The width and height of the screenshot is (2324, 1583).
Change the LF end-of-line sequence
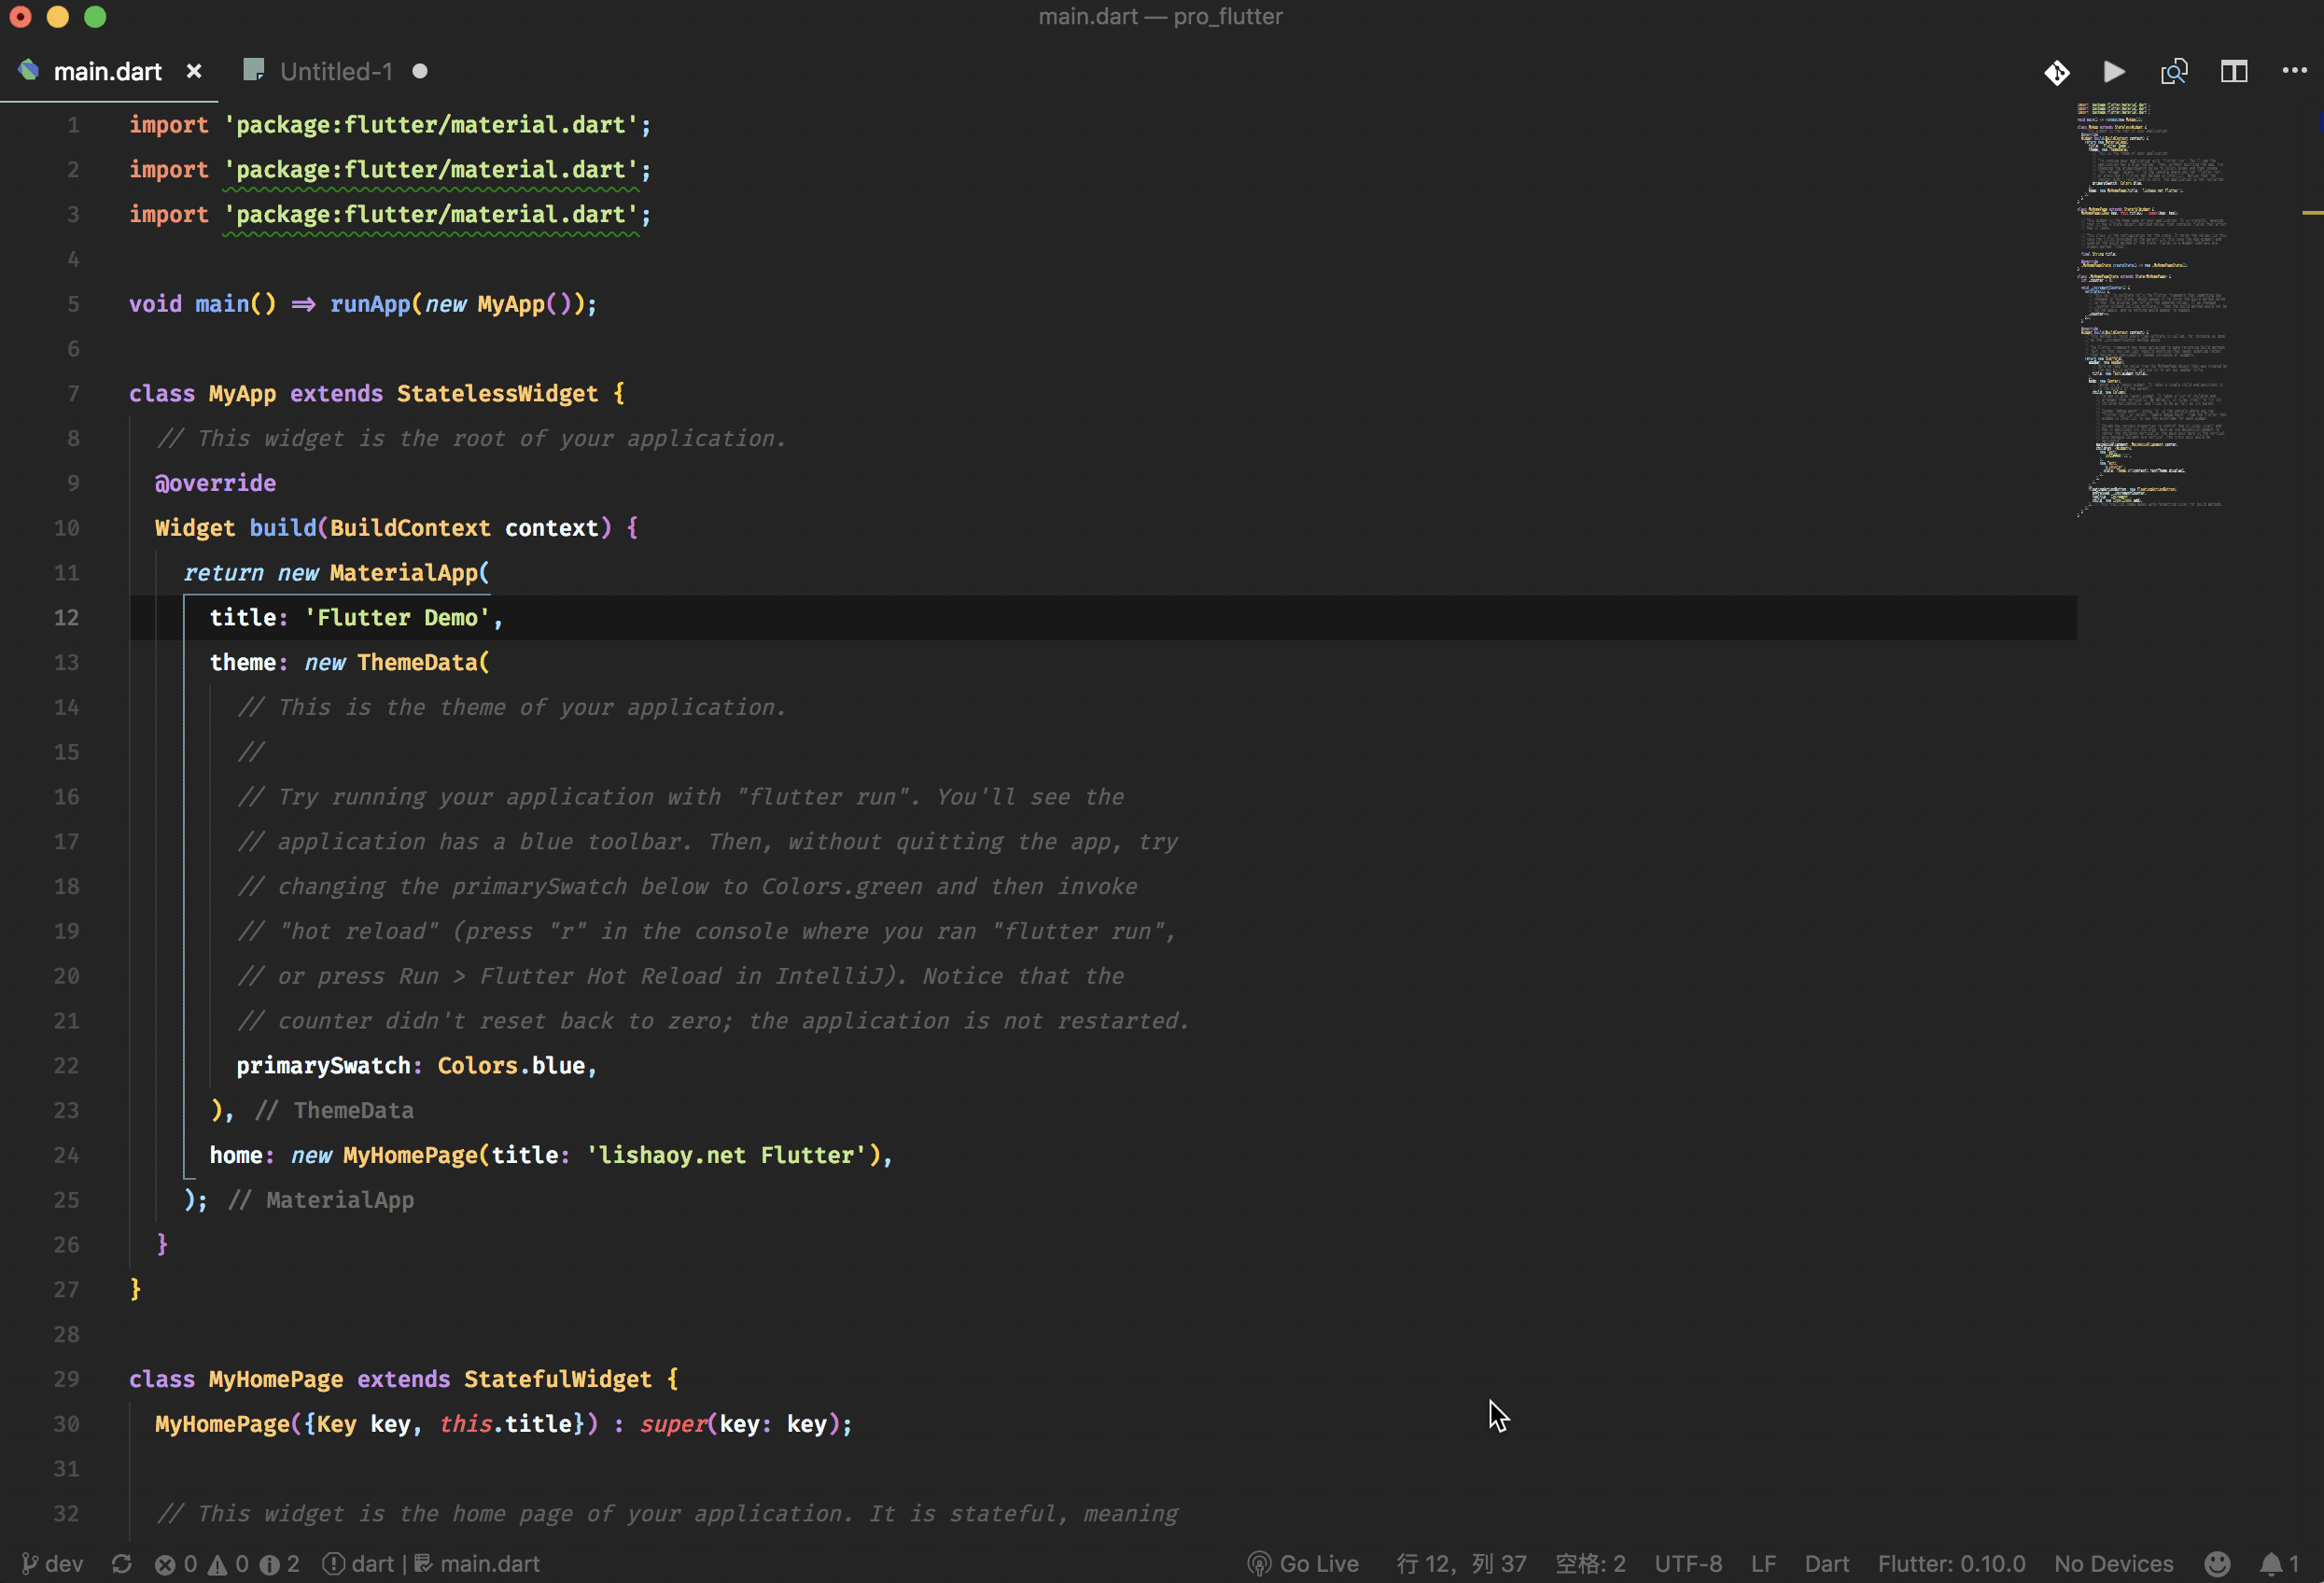point(1763,1563)
